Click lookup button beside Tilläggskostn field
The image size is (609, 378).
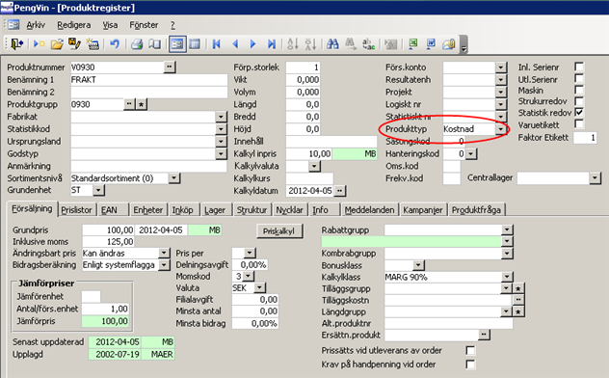[518, 300]
